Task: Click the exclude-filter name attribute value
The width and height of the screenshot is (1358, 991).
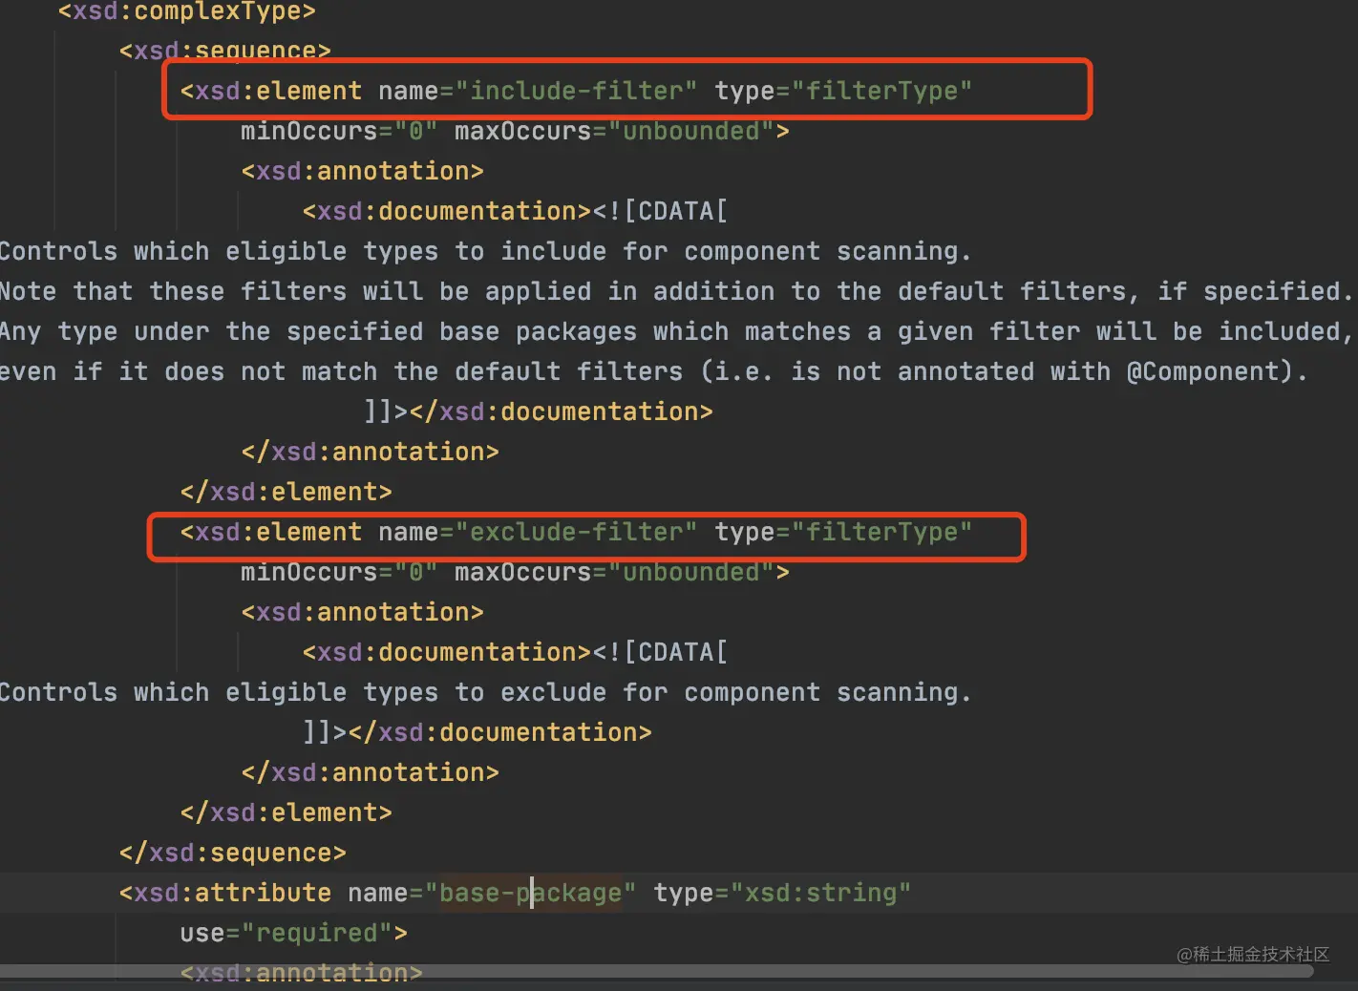Action: [576, 532]
